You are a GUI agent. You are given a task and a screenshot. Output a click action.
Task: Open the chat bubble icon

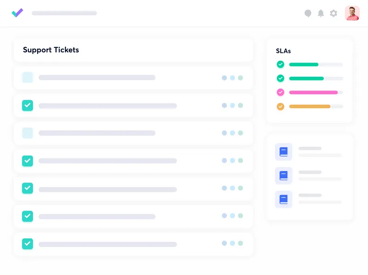pos(308,13)
